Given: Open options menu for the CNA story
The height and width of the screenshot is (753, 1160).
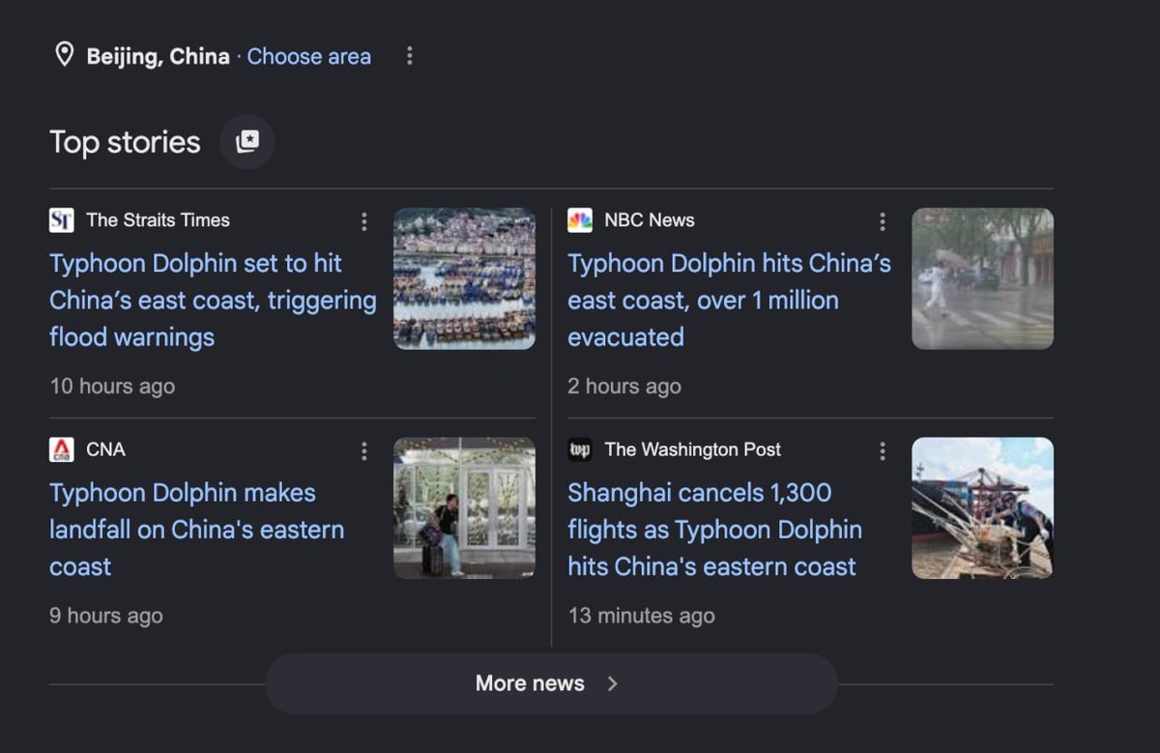Looking at the screenshot, I should (364, 451).
